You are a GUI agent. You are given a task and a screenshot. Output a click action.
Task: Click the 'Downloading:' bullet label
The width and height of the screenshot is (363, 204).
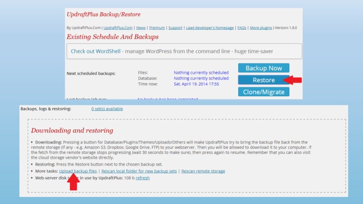tap(49, 142)
